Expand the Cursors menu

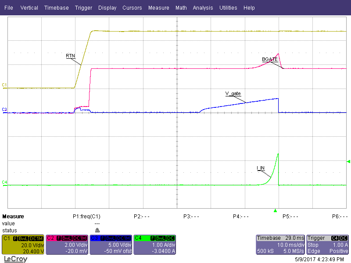click(132, 8)
